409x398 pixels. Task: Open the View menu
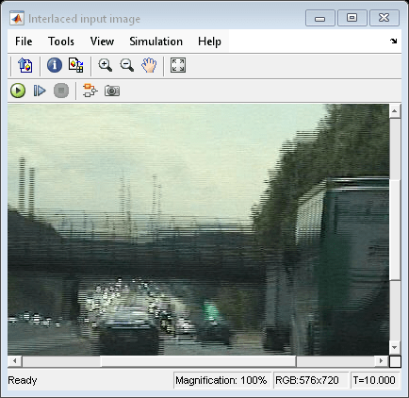coord(102,41)
